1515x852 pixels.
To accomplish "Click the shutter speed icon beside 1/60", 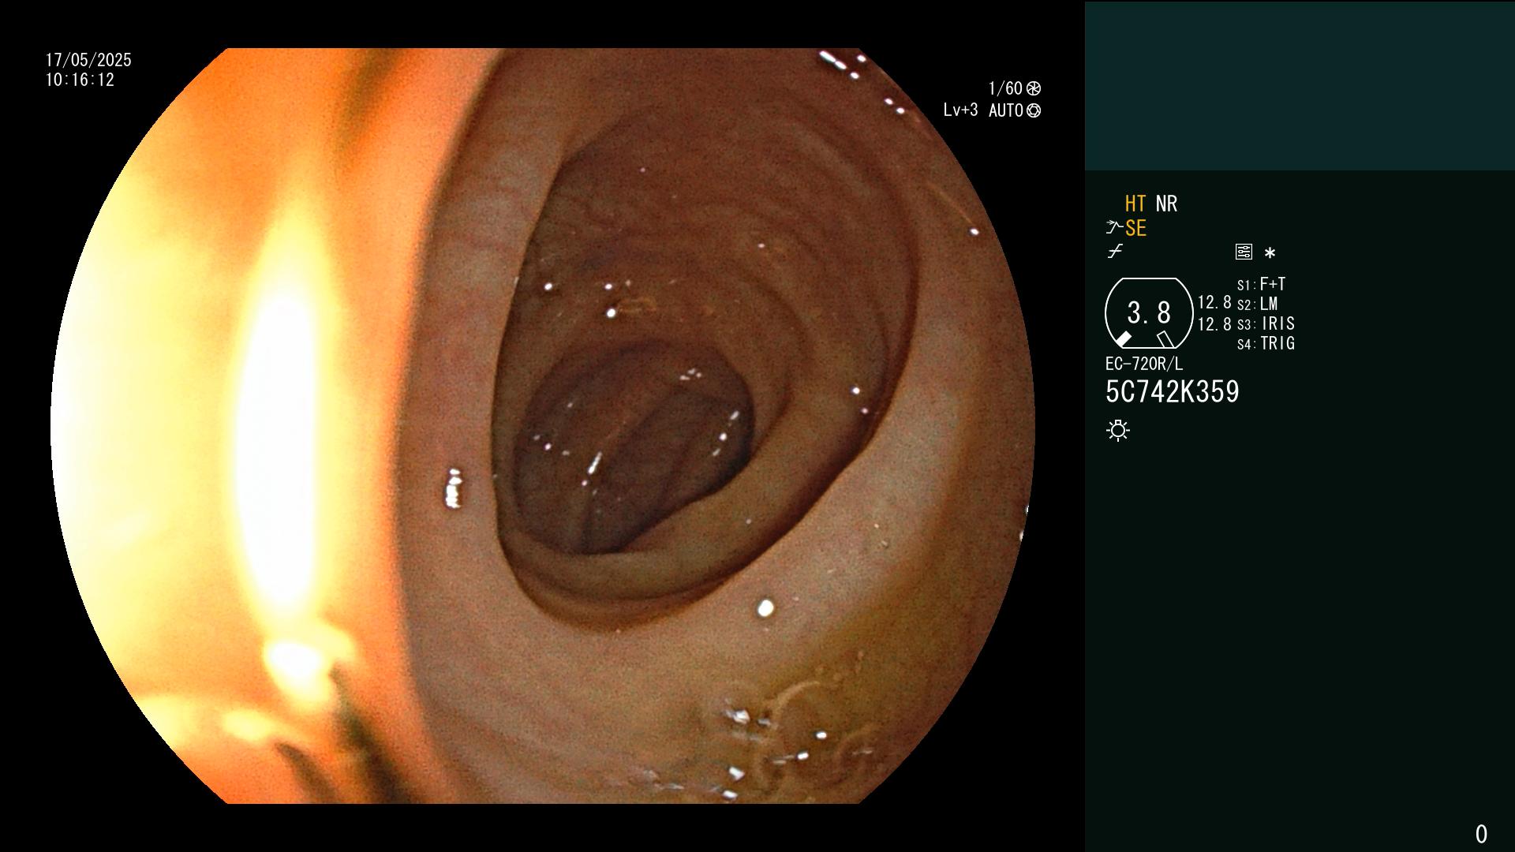I will point(1034,88).
